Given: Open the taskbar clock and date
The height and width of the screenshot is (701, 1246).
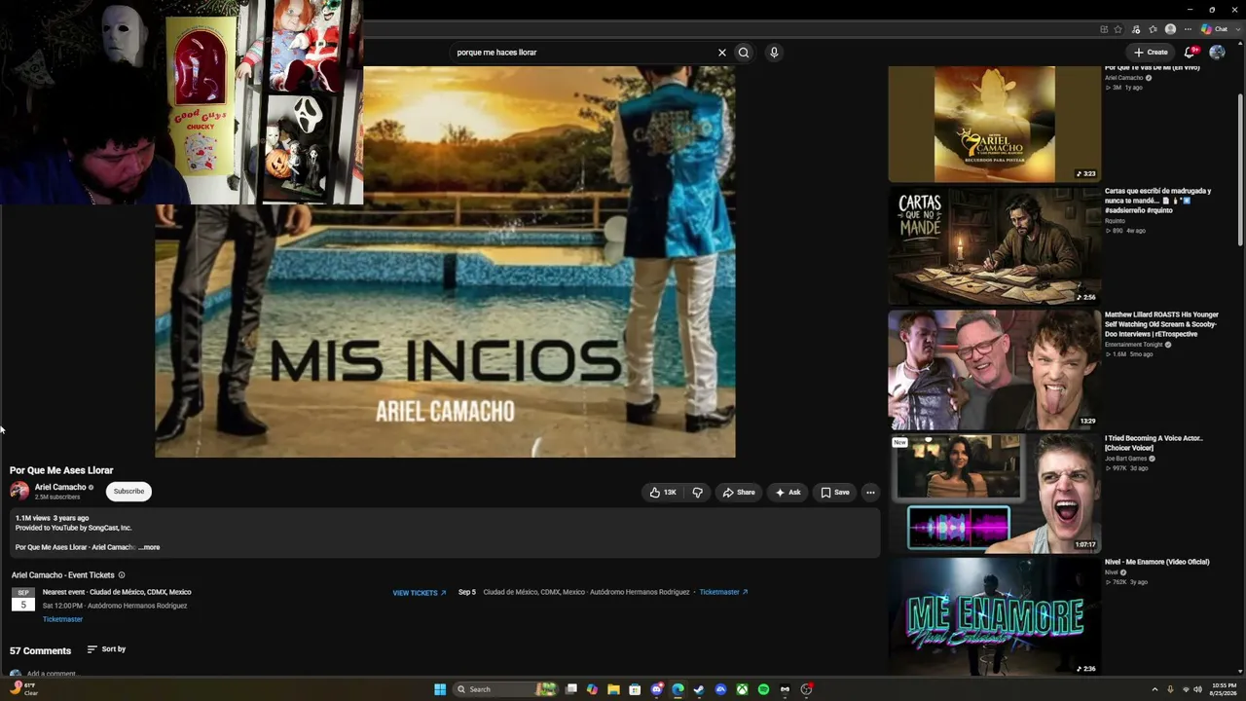Looking at the screenshot, I should click(x=1224, y=689).
